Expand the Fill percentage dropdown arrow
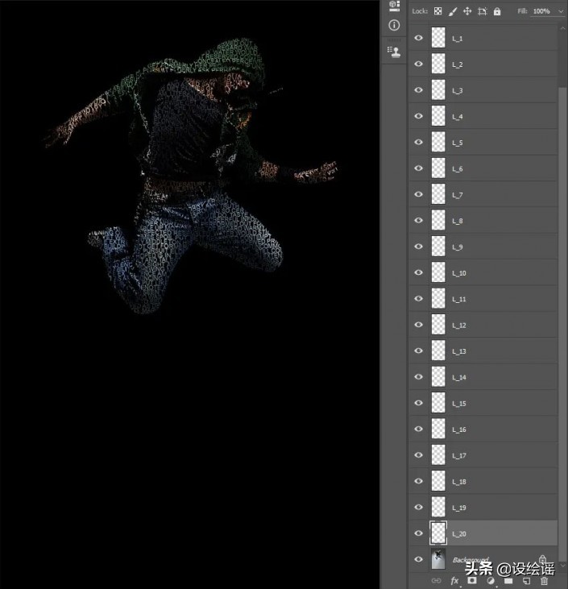Viewport: 568px width, 589px height. (x=560, y=11)
